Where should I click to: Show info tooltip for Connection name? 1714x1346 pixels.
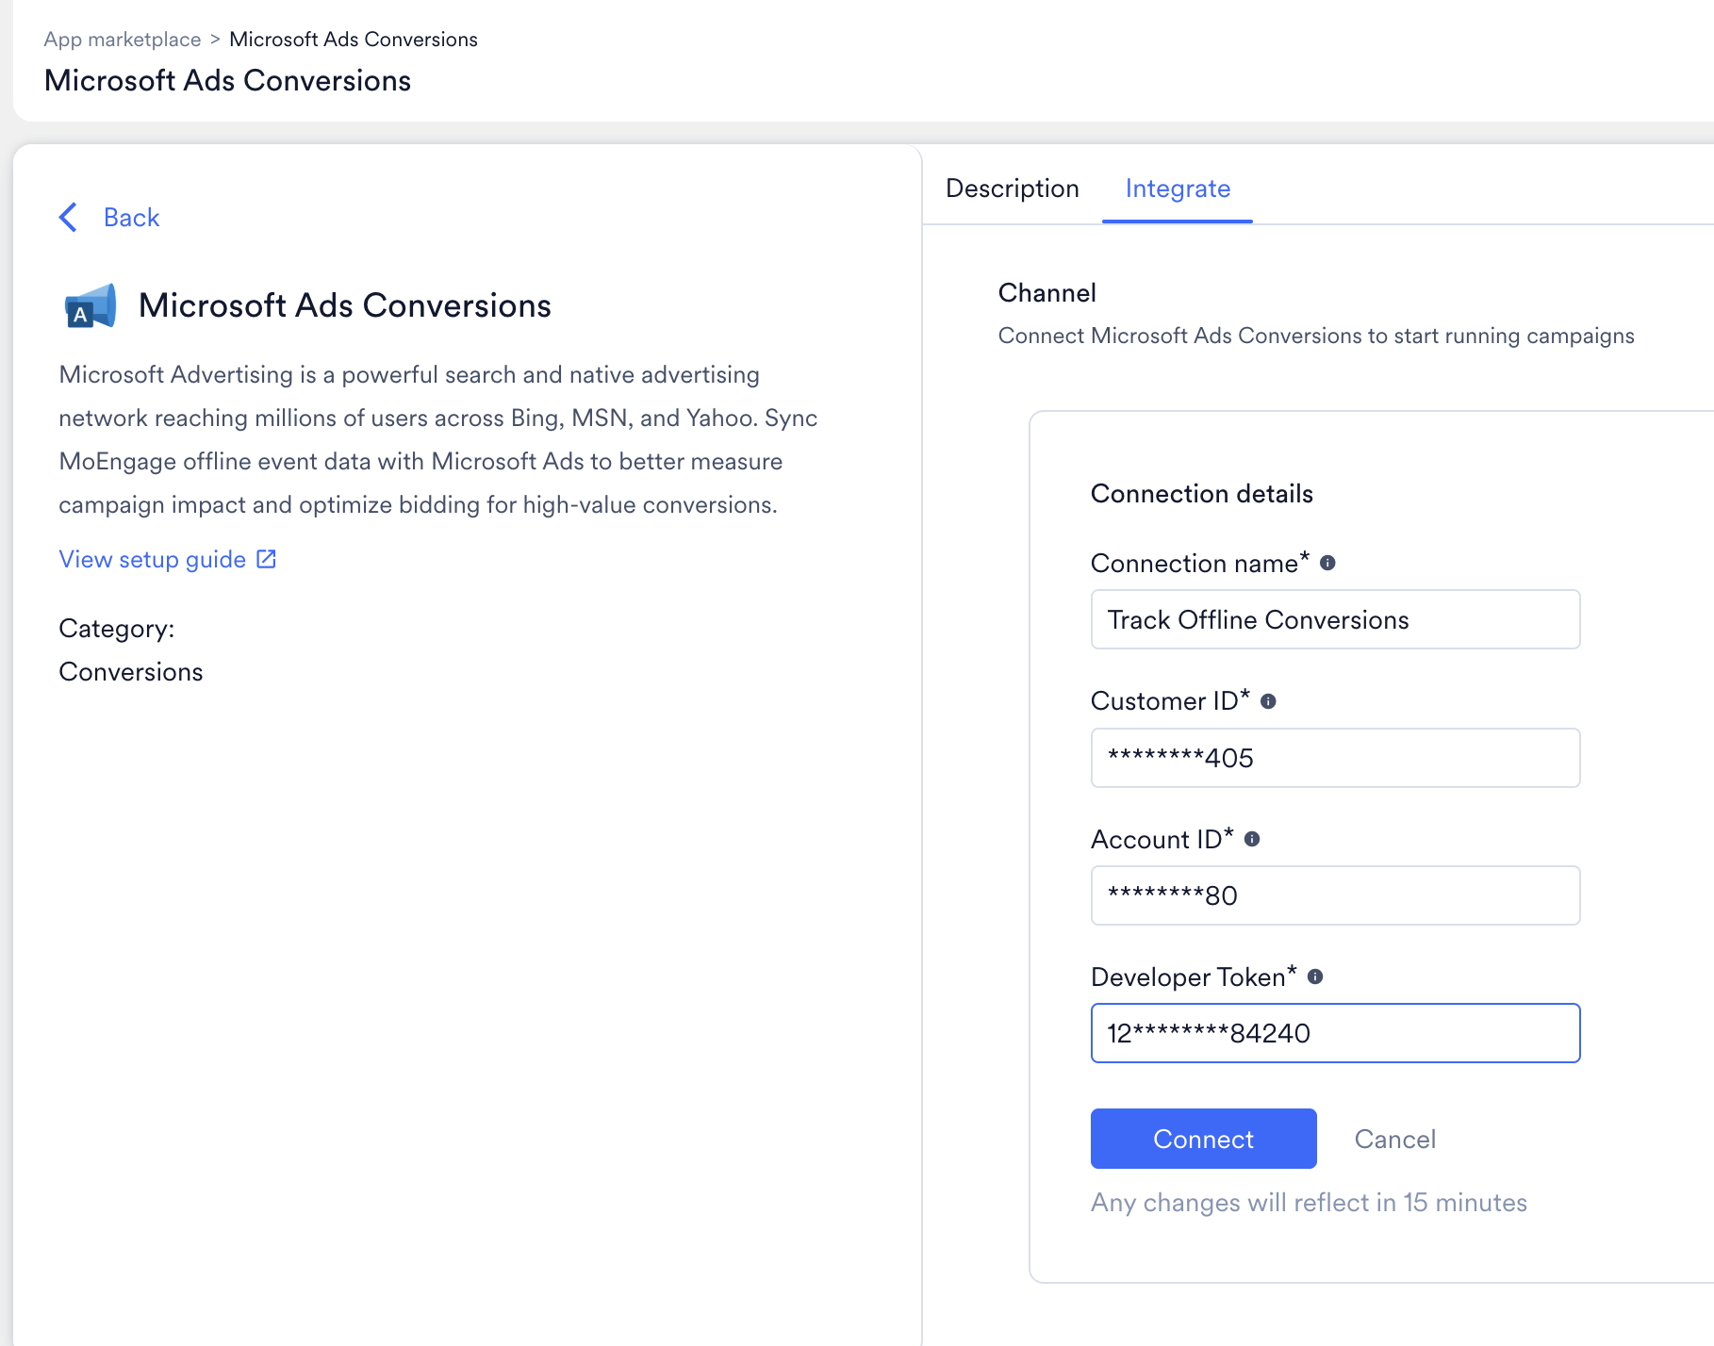point(1327,563)
